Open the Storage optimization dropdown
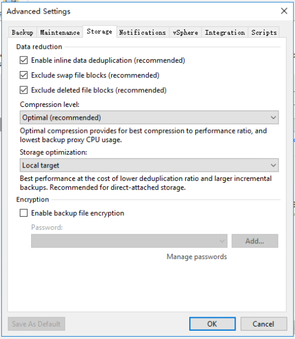Image resolution: width=295 pixels, height=339 pixels. click(x=149, y=165)
